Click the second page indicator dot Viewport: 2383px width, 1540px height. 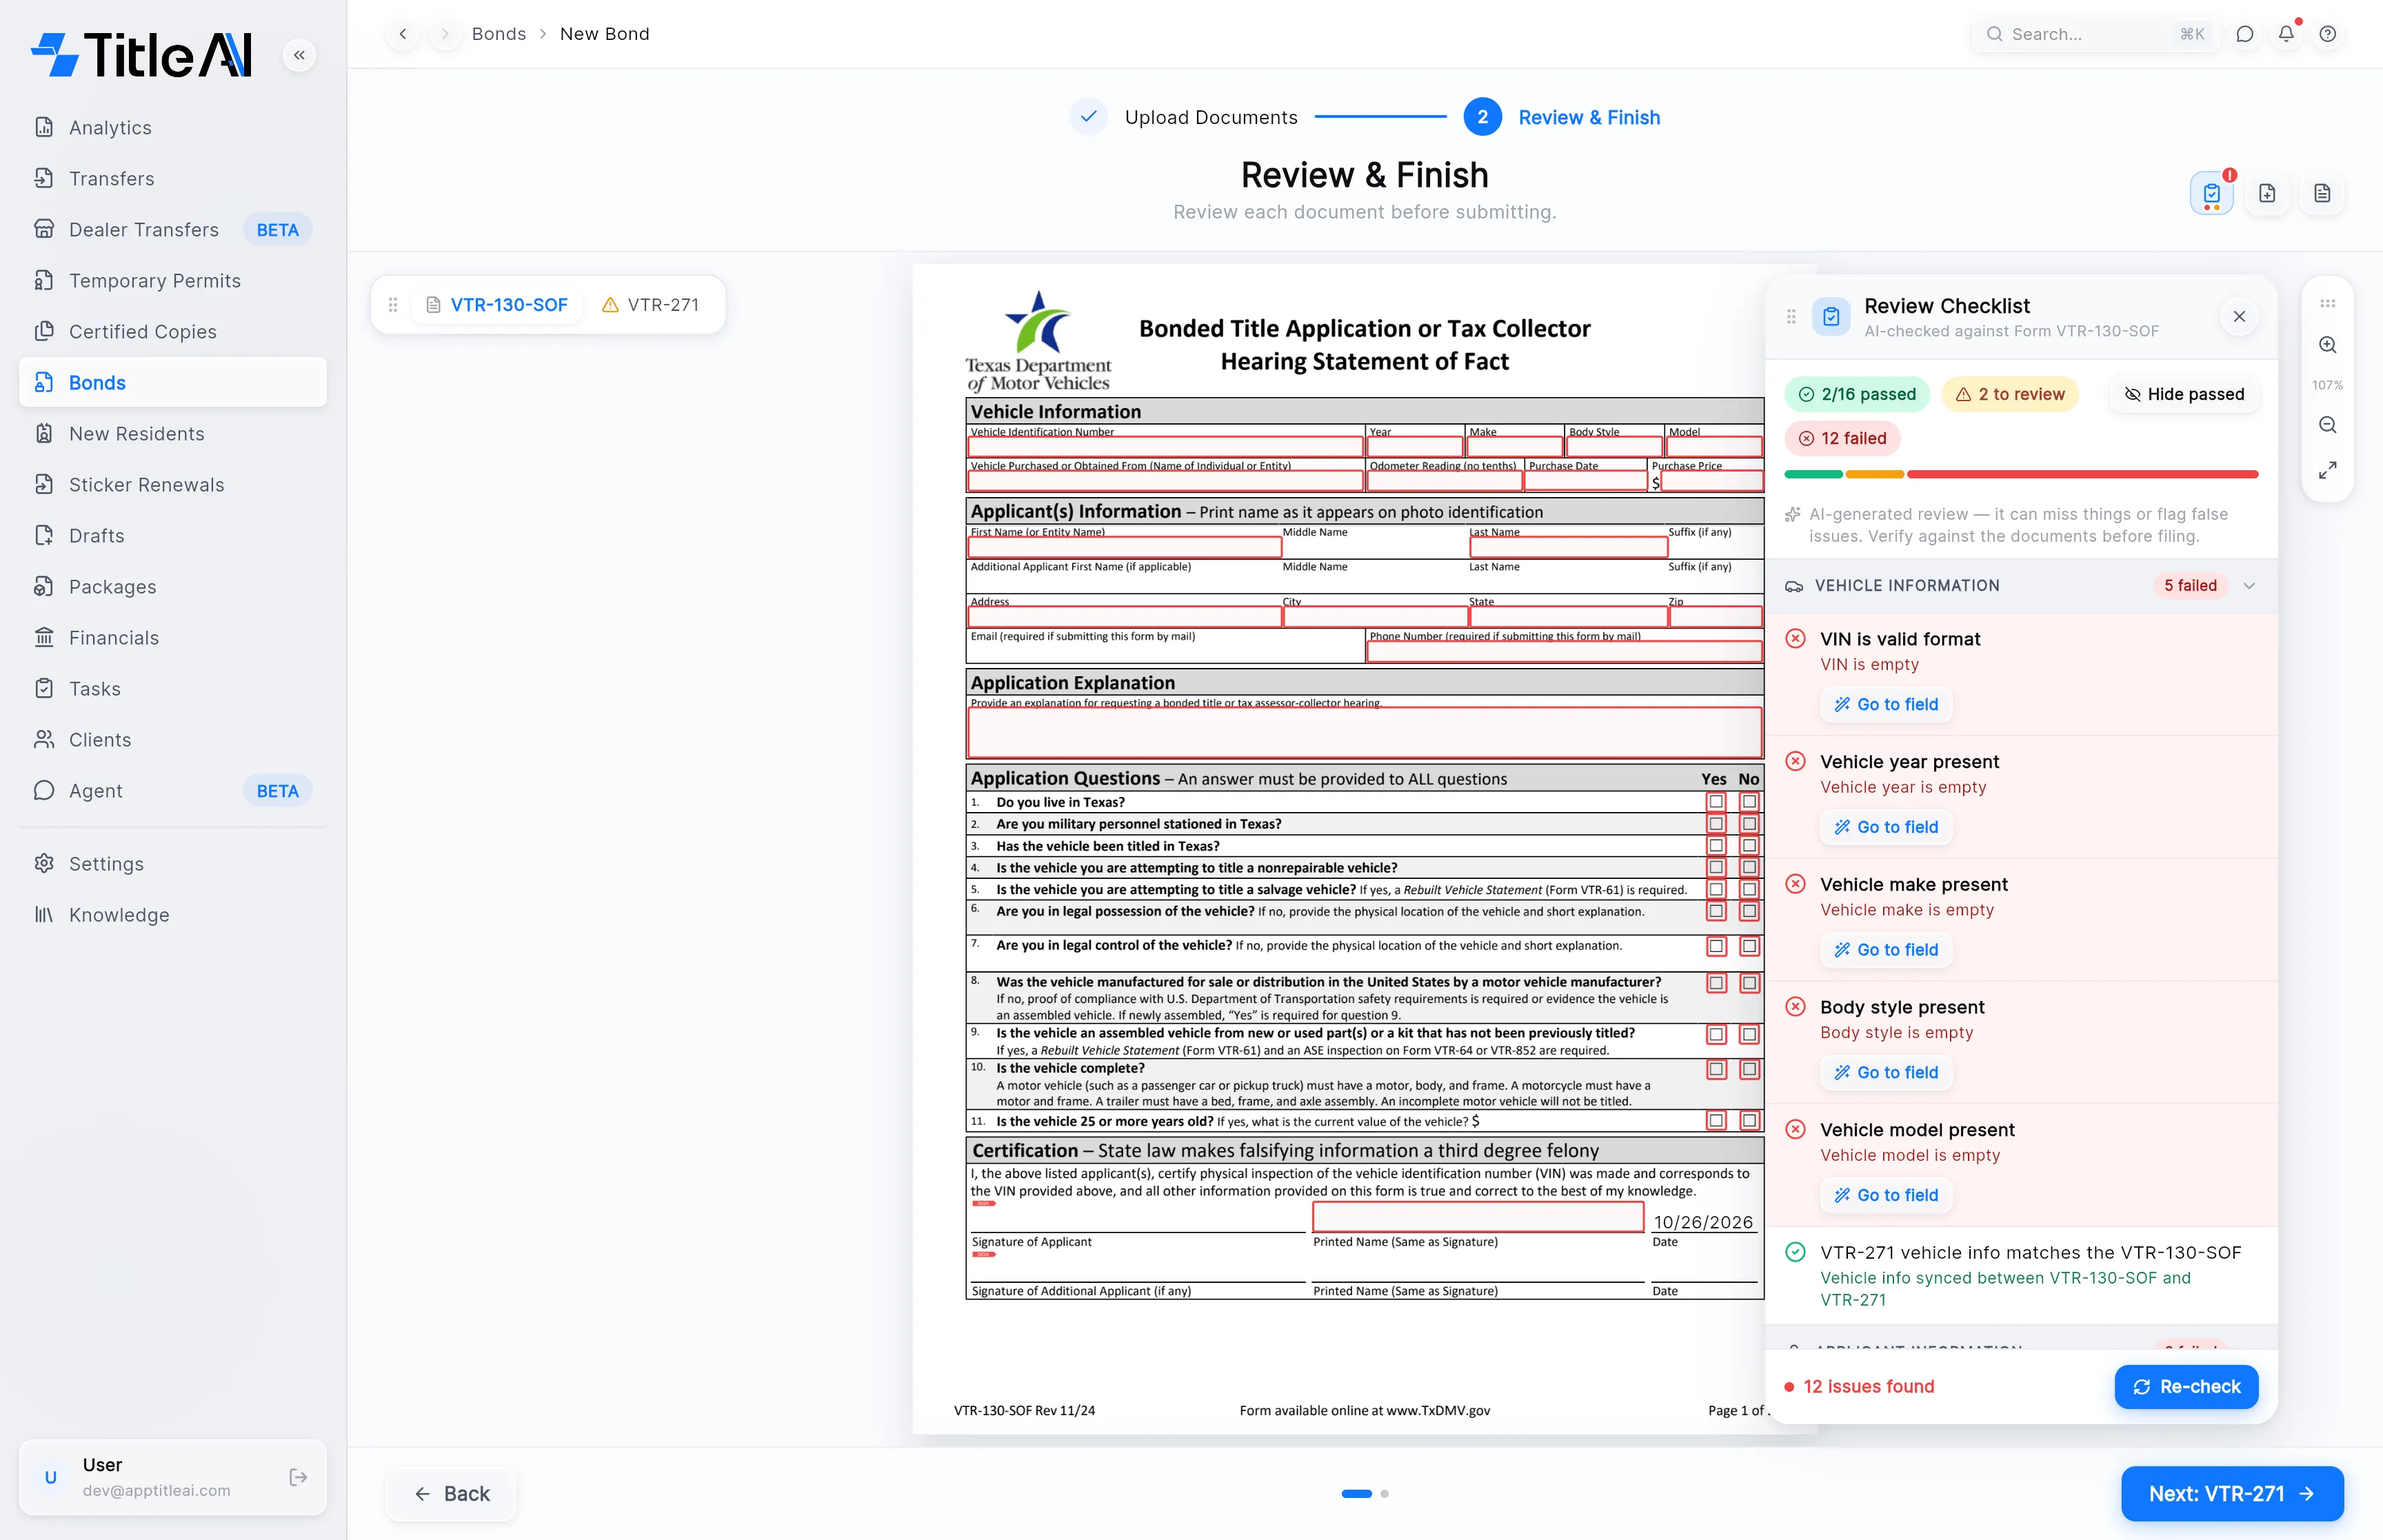1385,1494
